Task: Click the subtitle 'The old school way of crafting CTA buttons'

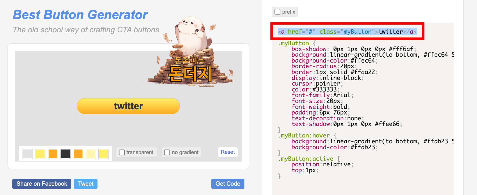Action: [86, 30]
